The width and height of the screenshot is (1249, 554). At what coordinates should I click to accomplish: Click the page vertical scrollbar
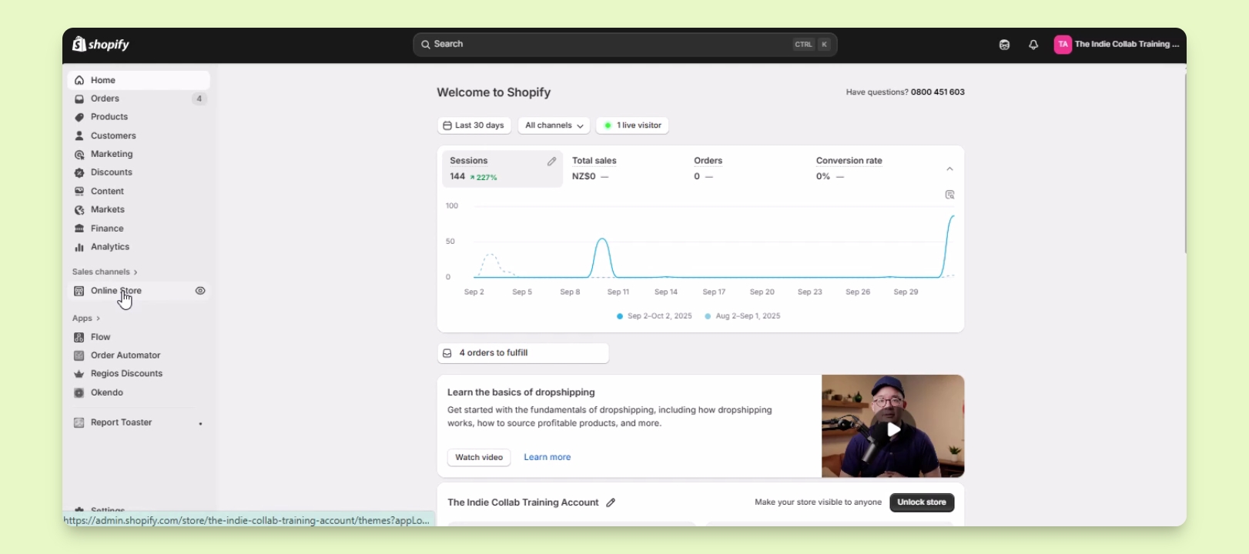click(x=1185, y=164)
